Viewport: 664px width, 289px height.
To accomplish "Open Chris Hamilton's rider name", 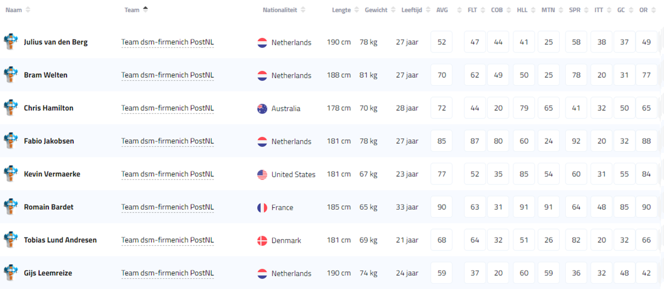I will click(x=49, y=108).
